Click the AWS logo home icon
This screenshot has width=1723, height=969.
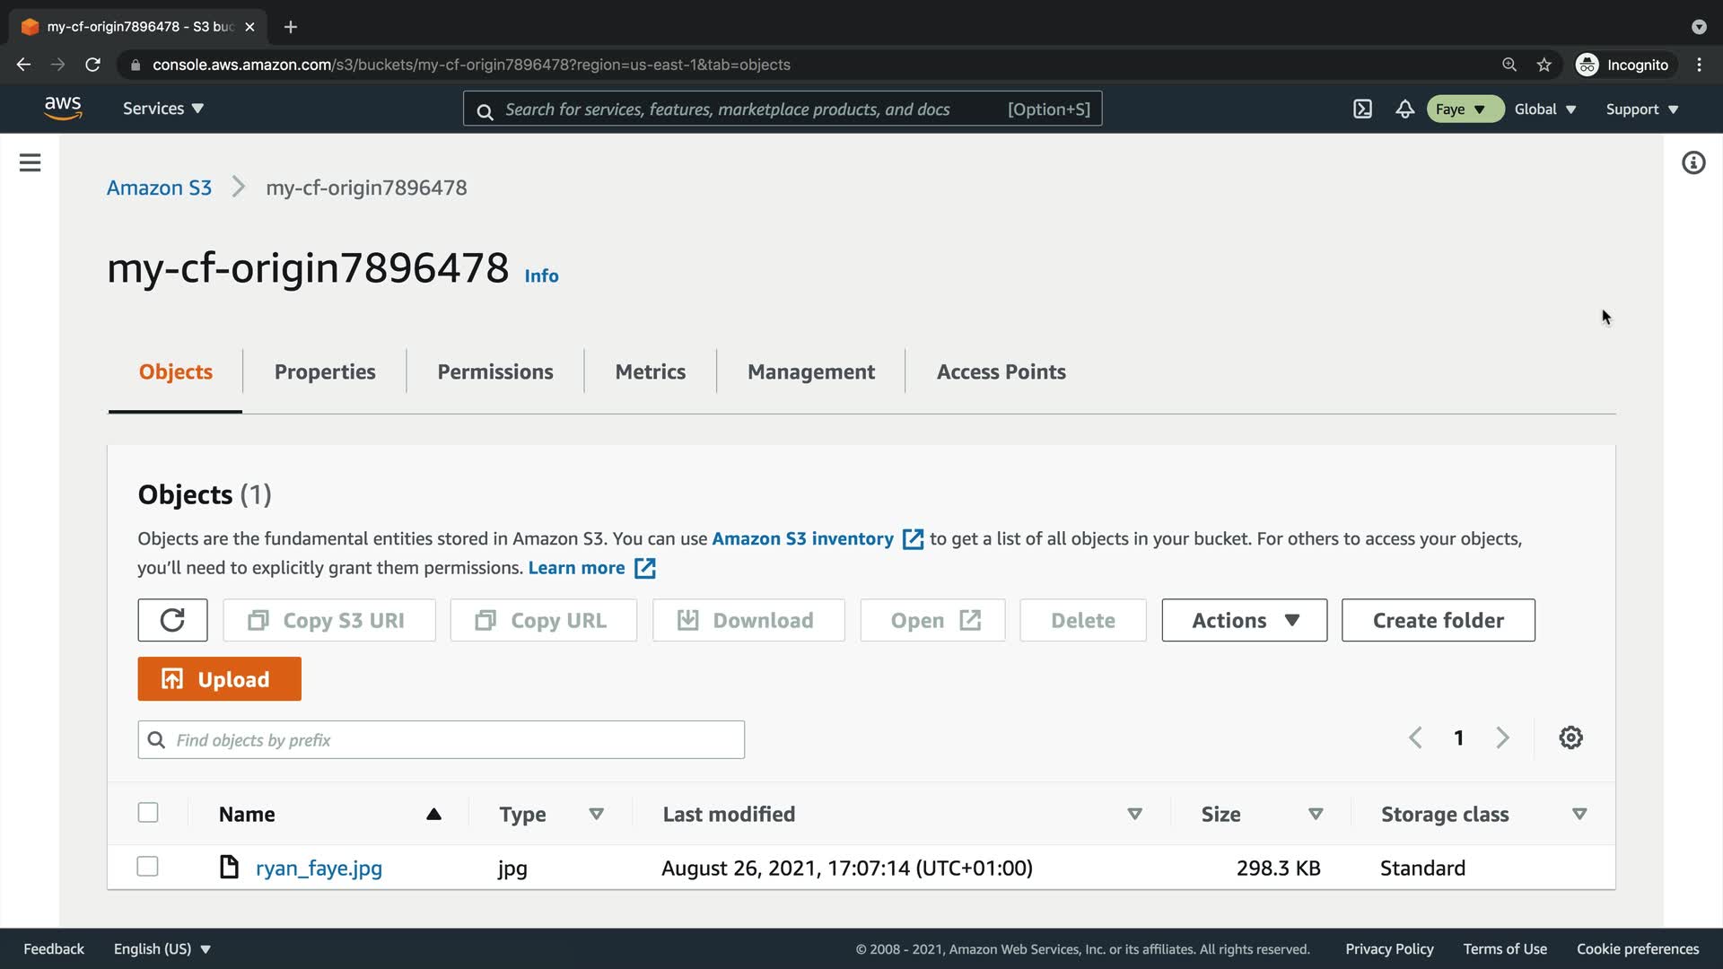click(x=63, y=108)
